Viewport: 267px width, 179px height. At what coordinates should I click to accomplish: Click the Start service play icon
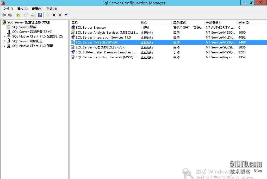(x=48, y=15)
